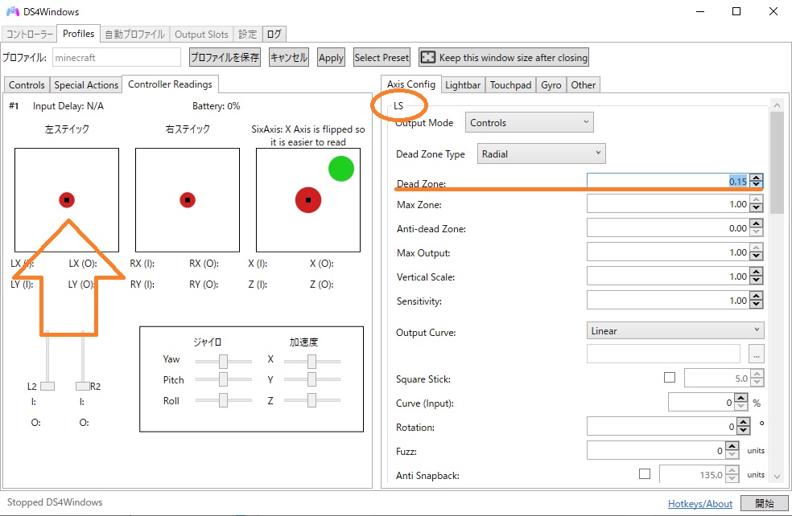Decrease Fuzz value with down arrow

(732, 455)
